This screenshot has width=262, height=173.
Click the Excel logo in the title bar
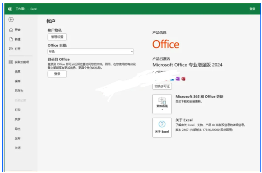coord(10,9)
